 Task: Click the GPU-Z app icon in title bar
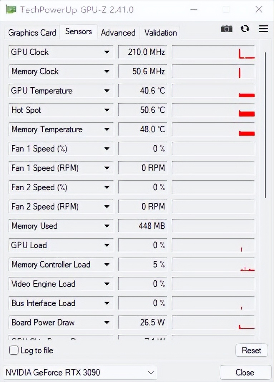point(11,9)
